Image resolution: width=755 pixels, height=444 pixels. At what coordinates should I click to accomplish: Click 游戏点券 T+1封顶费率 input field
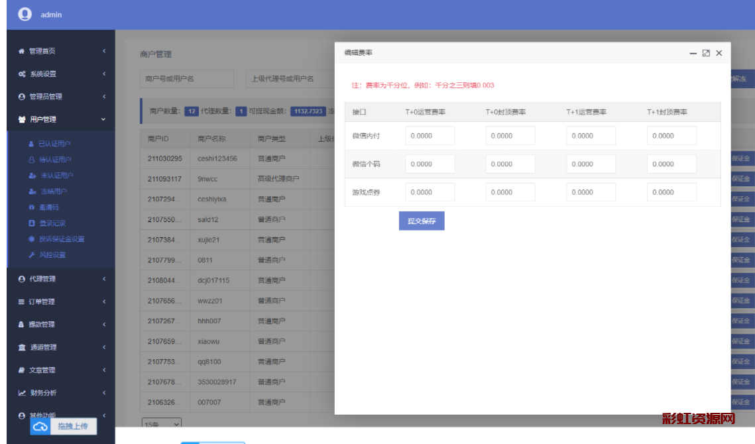pos(671,193)
